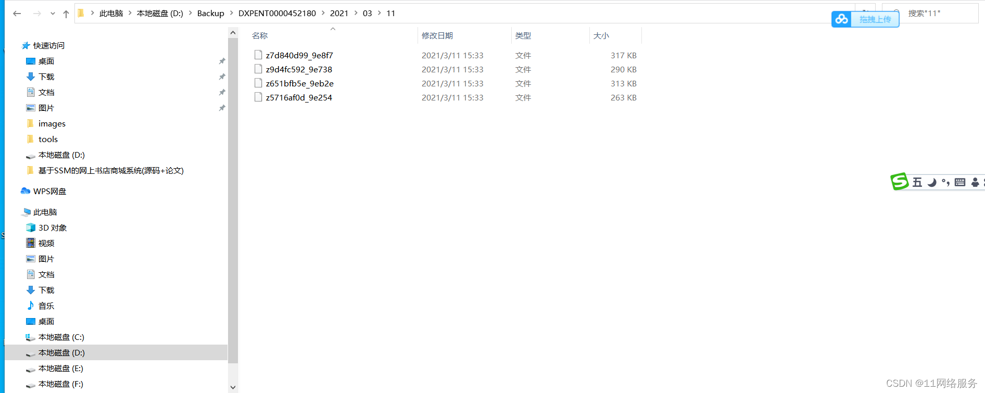This screenshot has height=393, width=985.
Task: Expand the chevron before 此电脑 in the address bar
Action: point(92,13)
